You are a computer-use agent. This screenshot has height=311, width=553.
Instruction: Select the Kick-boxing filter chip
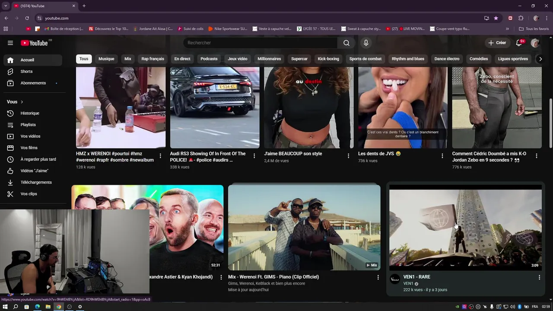pos(328,59)
